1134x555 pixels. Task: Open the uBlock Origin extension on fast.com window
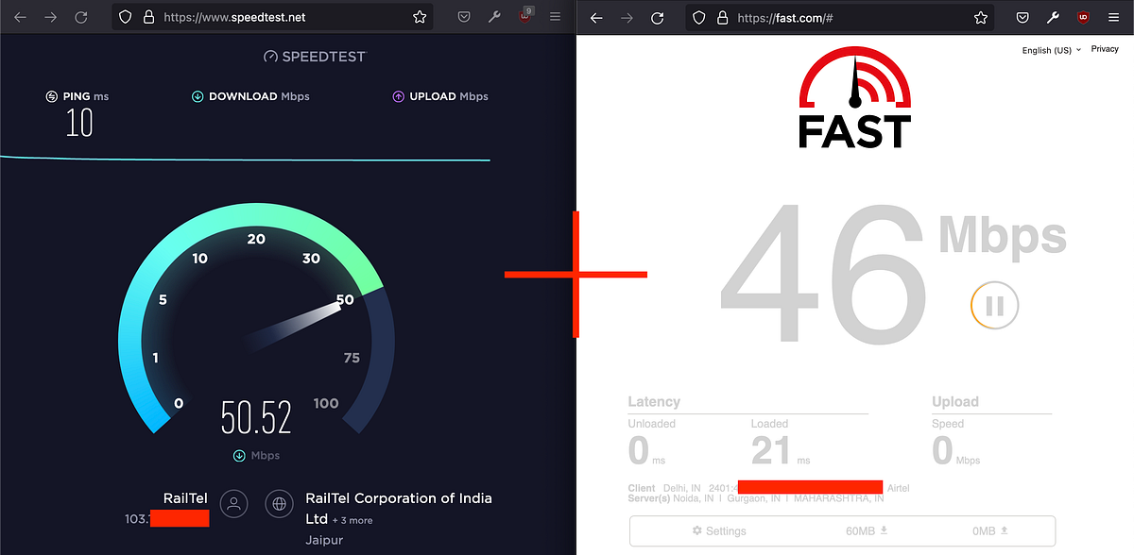1084,17
